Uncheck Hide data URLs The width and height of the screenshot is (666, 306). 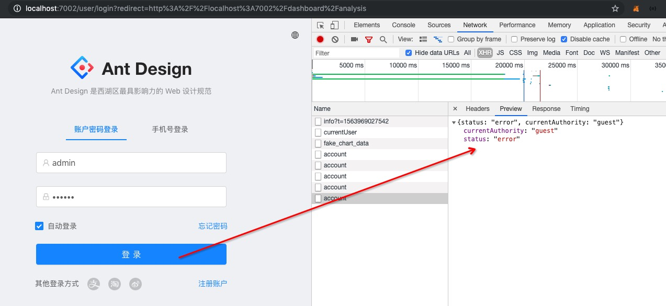(x=409, y=53)
